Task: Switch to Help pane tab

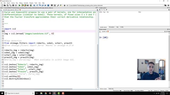Action: [x=117, y=27]
